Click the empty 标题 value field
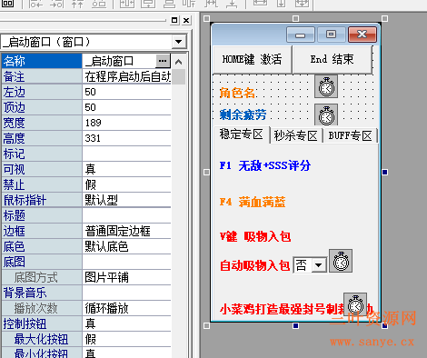 tap(126, 215)
